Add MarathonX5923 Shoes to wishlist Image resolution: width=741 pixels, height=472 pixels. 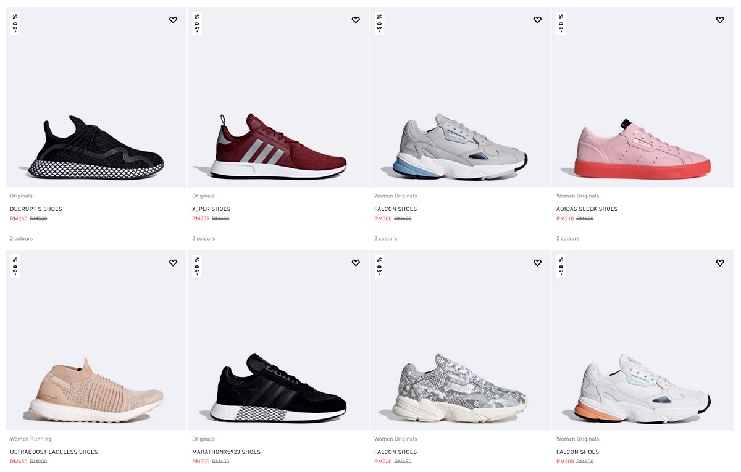point(356,263)
